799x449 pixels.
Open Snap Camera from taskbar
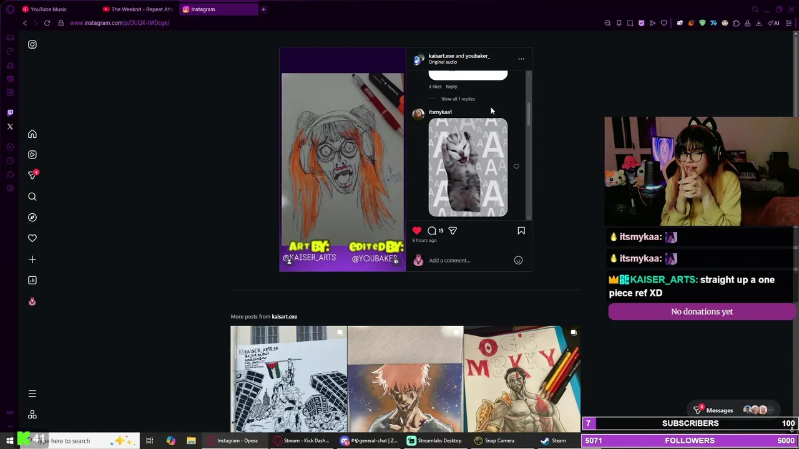pyautogui.click(x=494, y=441)
